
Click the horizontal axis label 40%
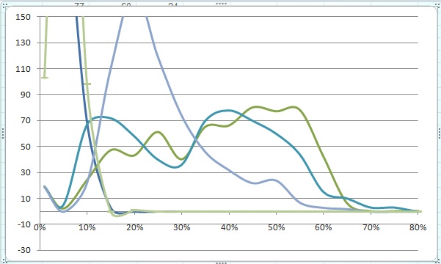tap(229, 227)
